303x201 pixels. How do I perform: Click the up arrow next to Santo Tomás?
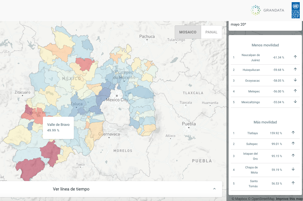(x=293, y=183)
